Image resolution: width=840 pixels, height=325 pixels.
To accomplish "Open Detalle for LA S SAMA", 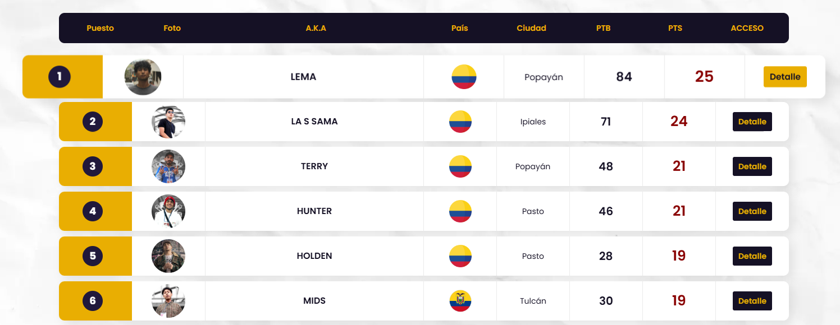I will point(752,122).
